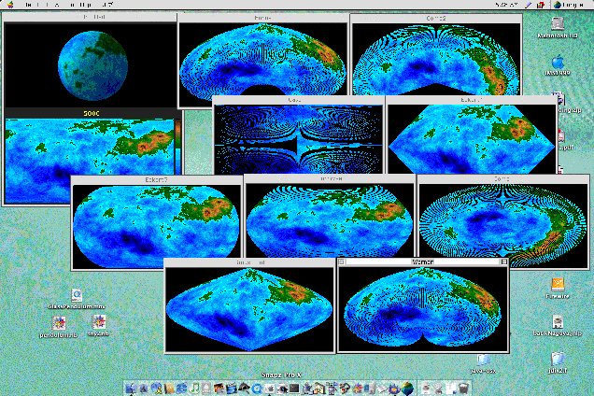Select the Macintosh HD desktop icon
This screenshot has height=396, width=594.
[558, 28]
